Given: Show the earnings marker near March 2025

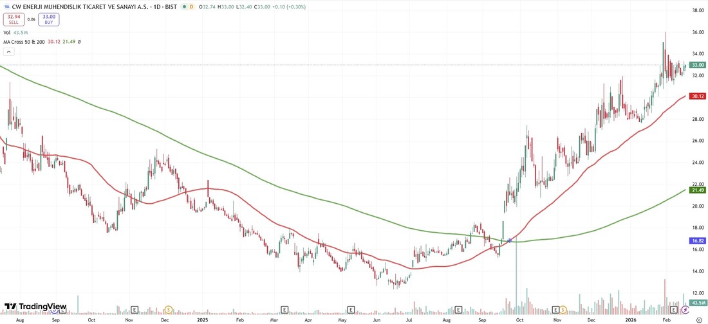Looking at the screenshot, I should (284, 310).
